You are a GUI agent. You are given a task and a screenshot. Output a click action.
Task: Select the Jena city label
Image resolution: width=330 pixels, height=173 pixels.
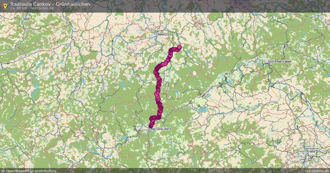pos(26,19)
